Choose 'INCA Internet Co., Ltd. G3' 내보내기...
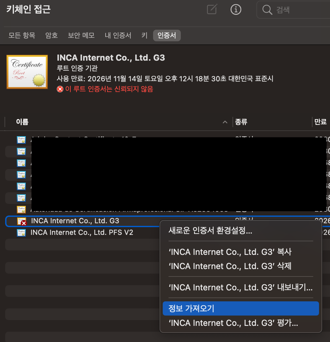 tap(241, 287)
